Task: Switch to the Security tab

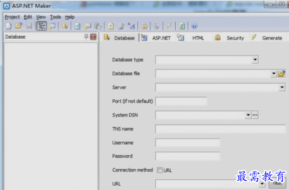Action: [x=230, y=38]
